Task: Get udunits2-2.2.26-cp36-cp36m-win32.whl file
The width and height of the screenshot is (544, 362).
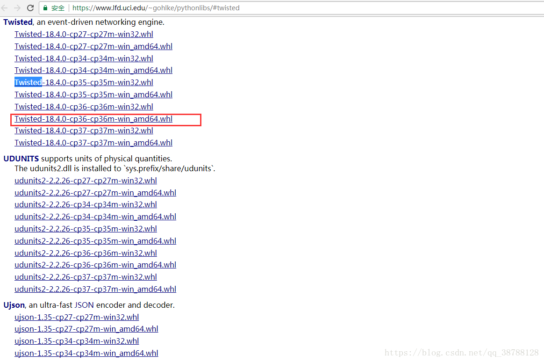Action: tap(86, 253)
